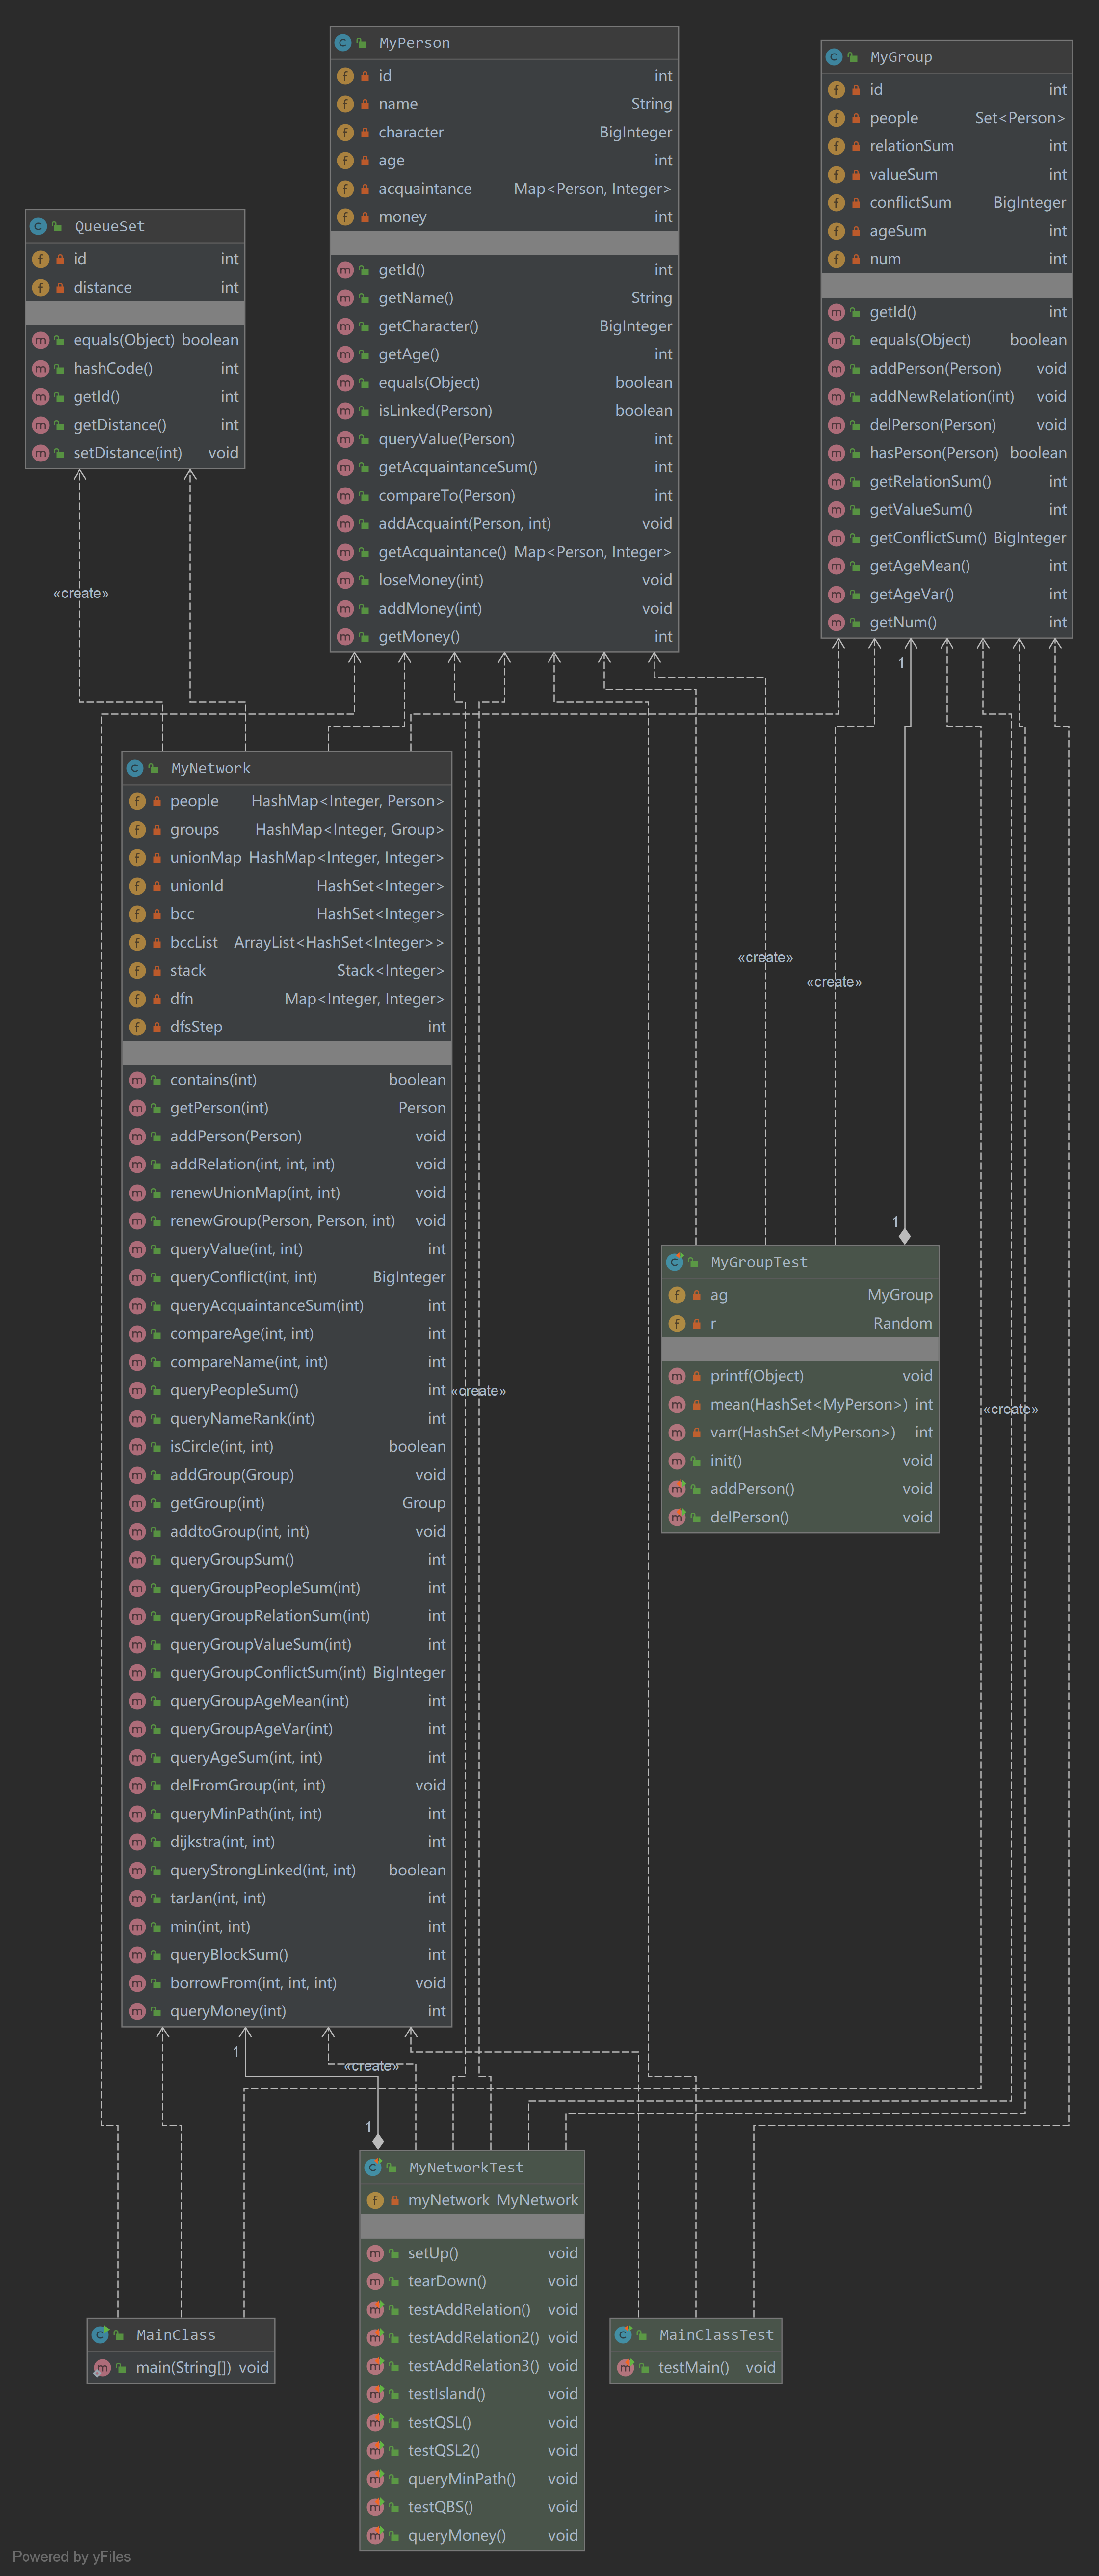Select the QueueSet class title
Screen dimensions: 1099x2576
tap(110, 227)
